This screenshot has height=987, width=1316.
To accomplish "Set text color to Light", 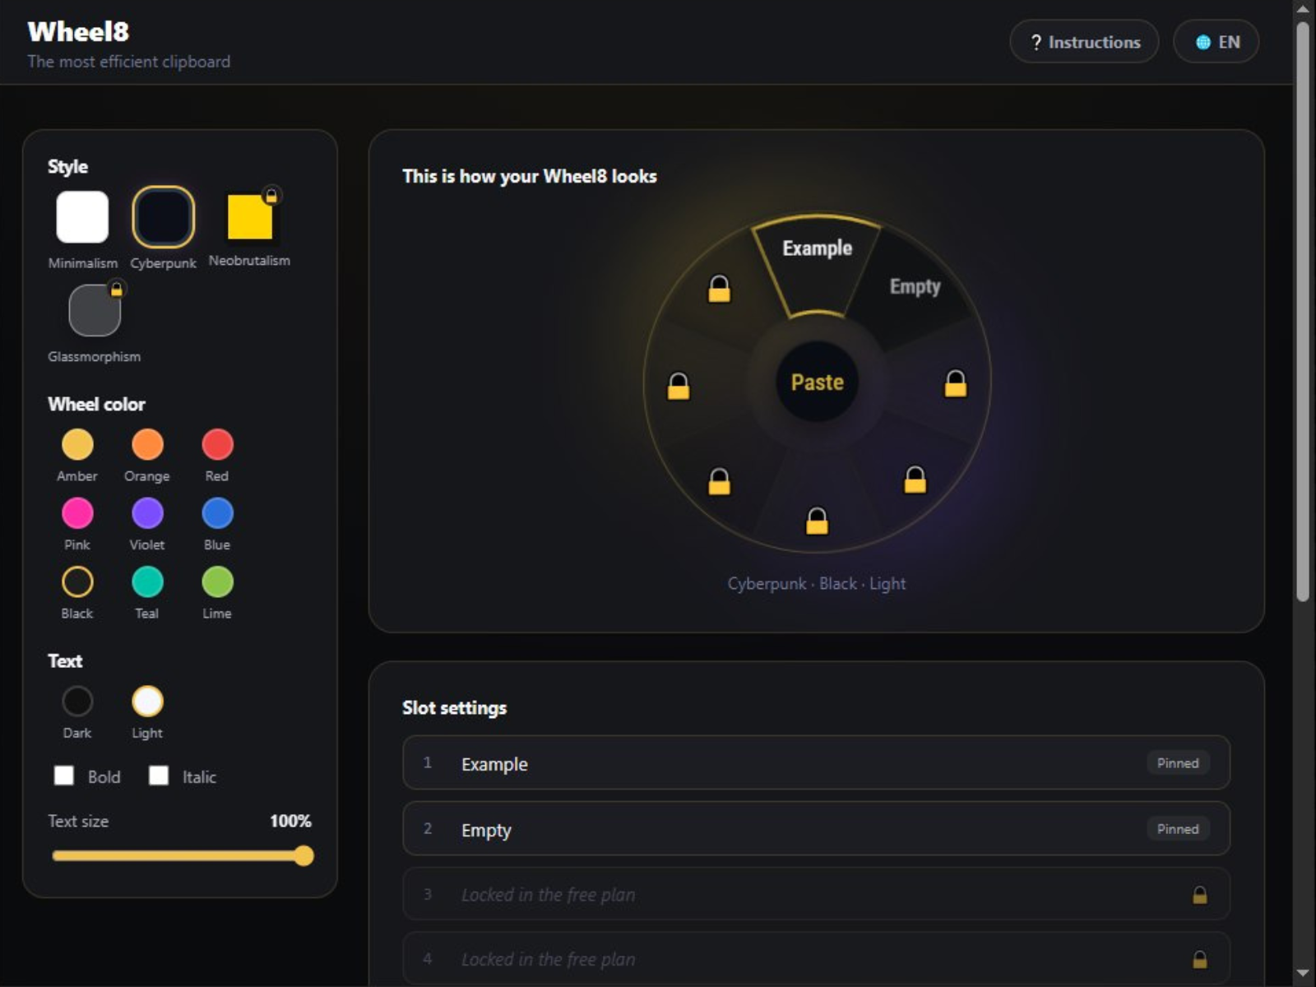I will pos(147,702).
